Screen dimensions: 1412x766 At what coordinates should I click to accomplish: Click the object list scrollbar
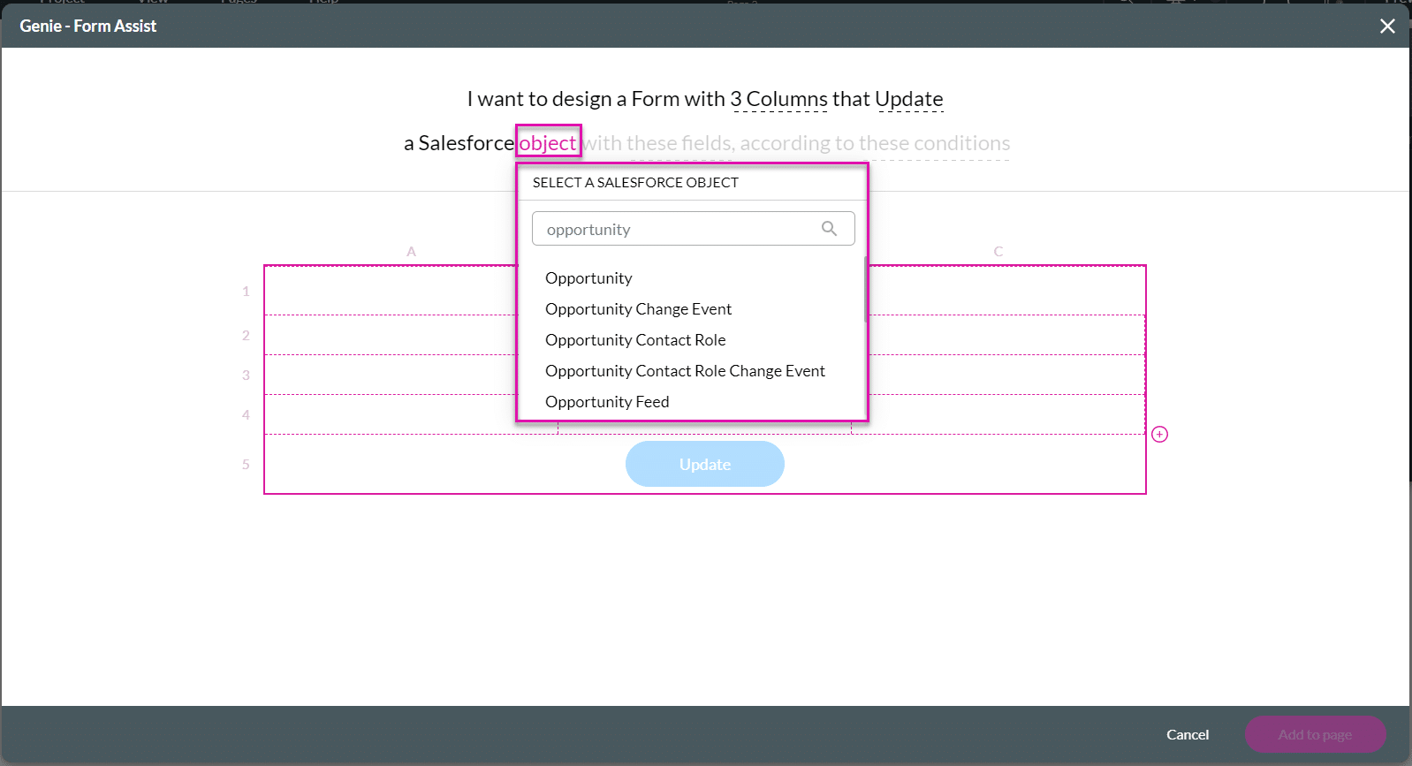pos(865,290)
